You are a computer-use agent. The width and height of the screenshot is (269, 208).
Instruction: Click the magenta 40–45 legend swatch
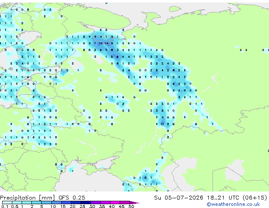click(115, 202)
